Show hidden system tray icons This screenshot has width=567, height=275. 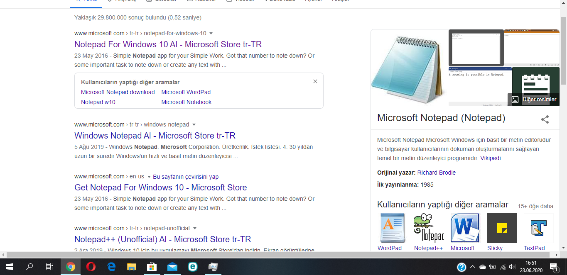click(x=472, y=267)
